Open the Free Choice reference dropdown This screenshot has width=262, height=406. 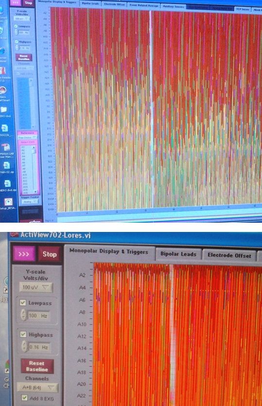pyautogui.click(x=27, y=138)
